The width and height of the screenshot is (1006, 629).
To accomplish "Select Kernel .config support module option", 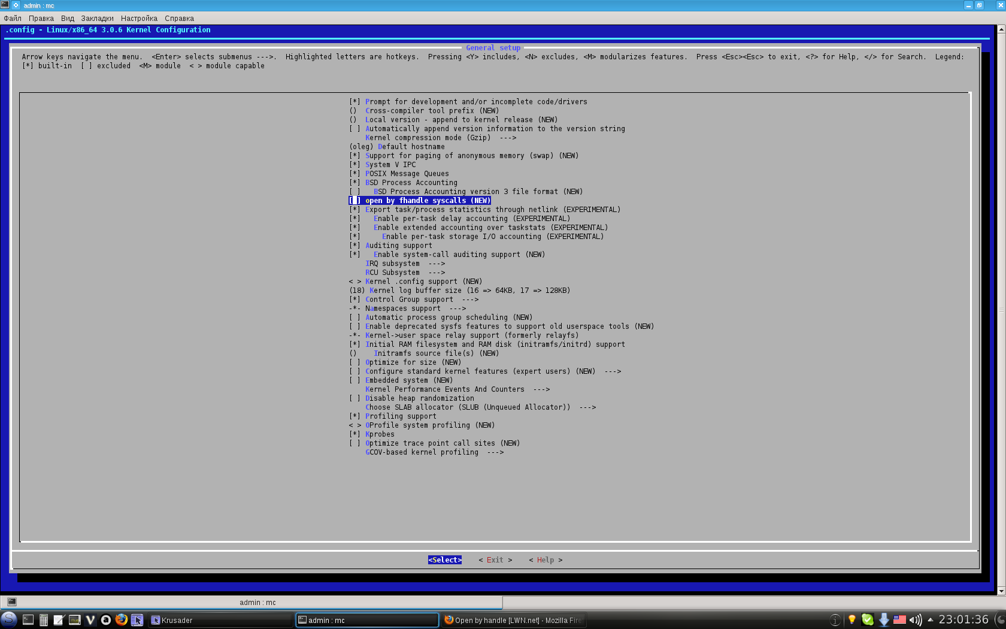I will tap(416, 282).
